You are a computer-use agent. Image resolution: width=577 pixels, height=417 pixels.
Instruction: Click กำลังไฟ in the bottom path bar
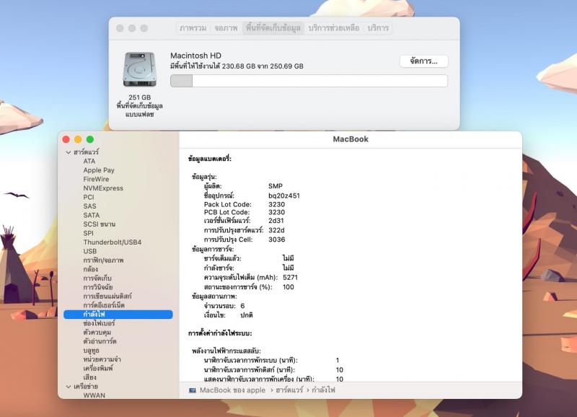[x=323, y=390]
